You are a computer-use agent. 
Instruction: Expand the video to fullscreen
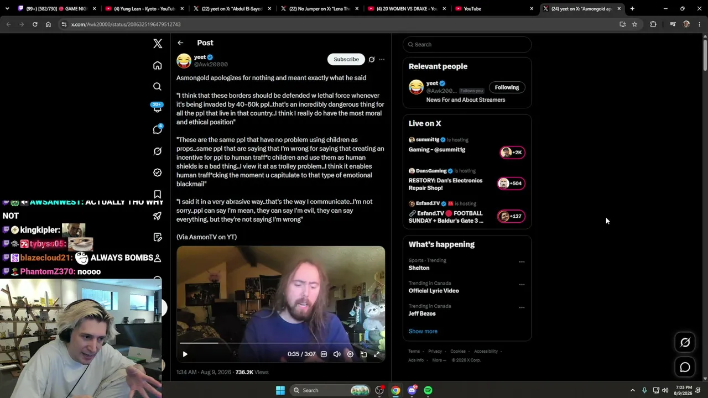377,354
